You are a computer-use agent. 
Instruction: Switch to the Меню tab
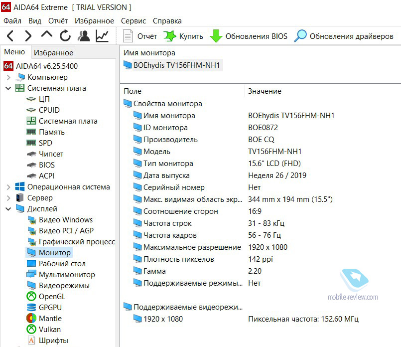(x=14, y=52)
